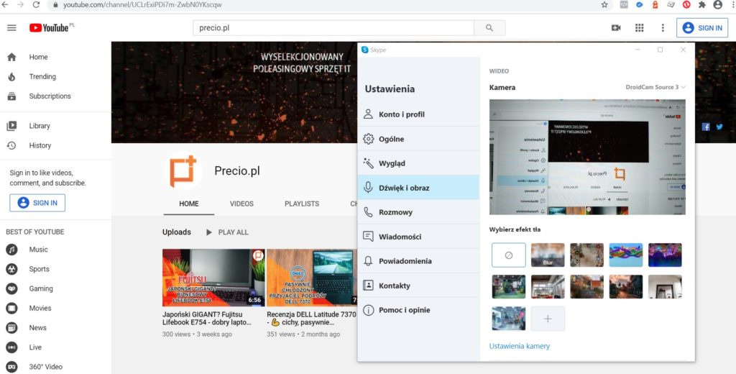Open Powiadomienia settings section
The width and height of the screenshot is (736, 374).
point(405,261)
